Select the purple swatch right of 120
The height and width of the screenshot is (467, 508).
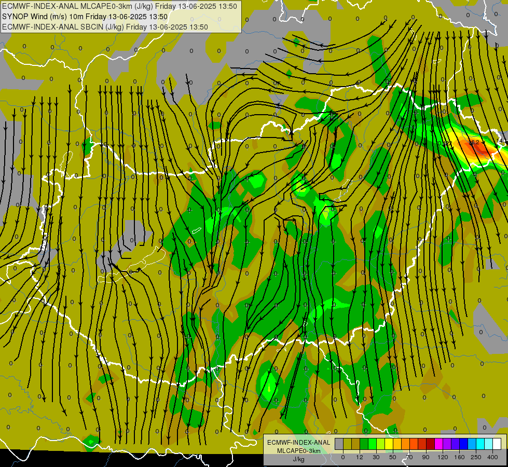coord(447,444)
